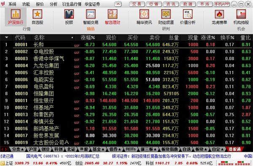Image resolution: width=253 pixels, height=166 pixels.
Task: Click the dot marker in 名称 column header
Action: click(x=72, y=38)
